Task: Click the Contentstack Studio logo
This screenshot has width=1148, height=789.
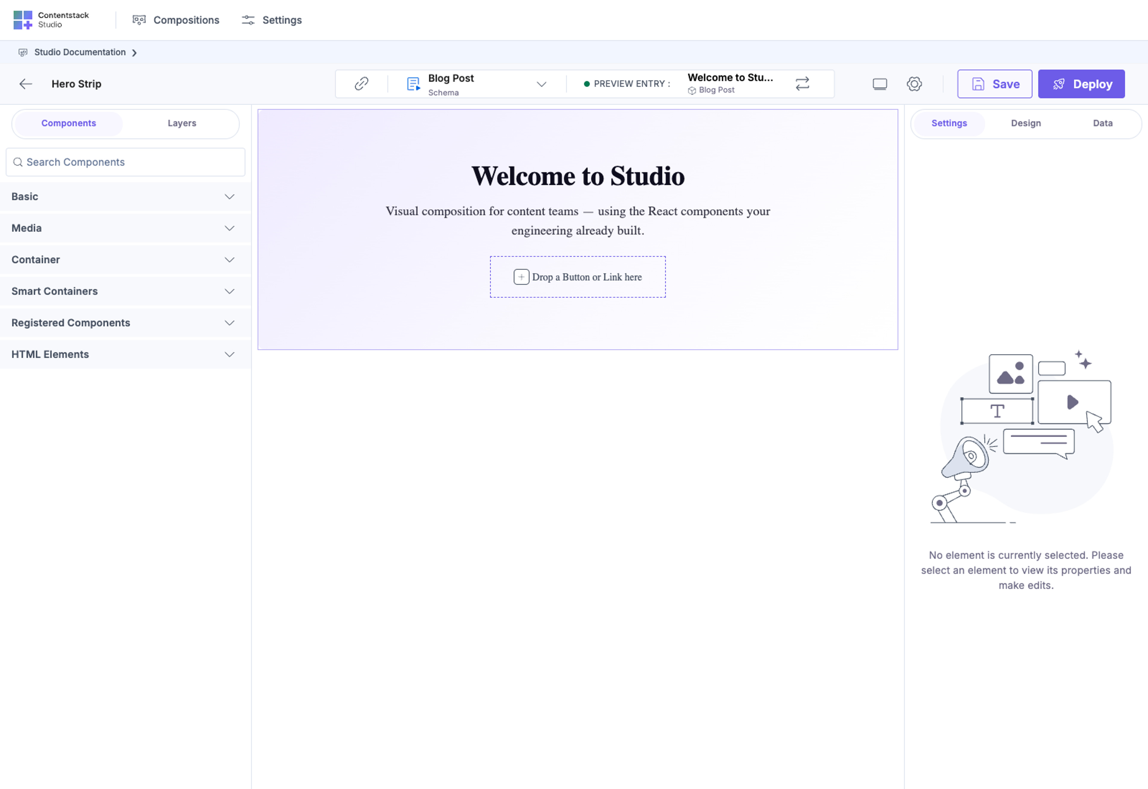Action: point(51,20)
